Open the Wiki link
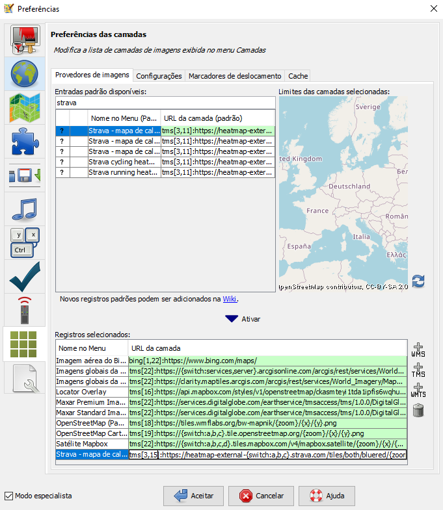The width and height of the screenshot is (443, 510). [x=230, y=299]
